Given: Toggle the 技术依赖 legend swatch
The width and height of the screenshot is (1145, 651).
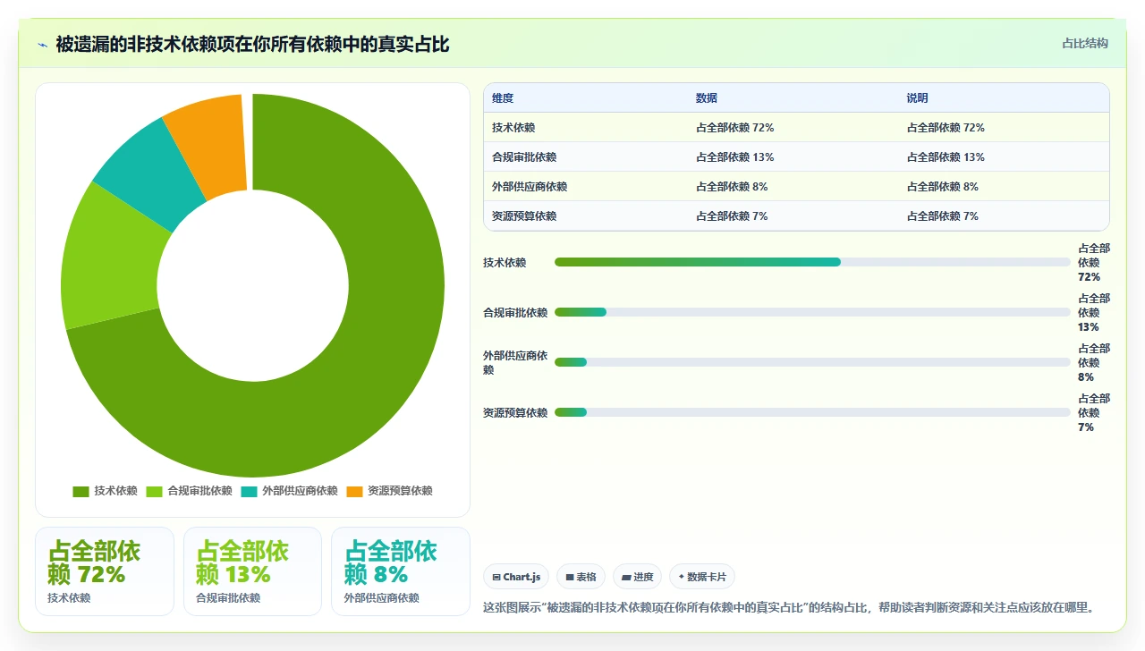Looking at the screenshot, I should [x=81, y=491].
